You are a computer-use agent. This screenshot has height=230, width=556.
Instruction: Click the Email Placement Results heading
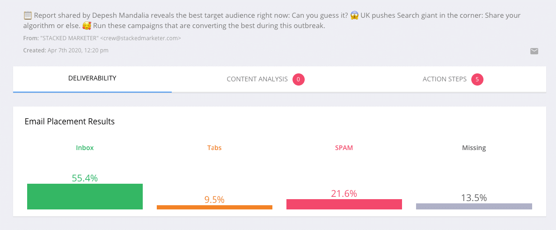click(69, 122)
